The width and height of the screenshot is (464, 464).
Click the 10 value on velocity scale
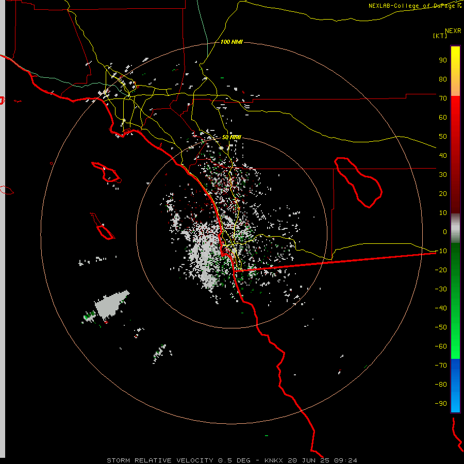point(443,213)
